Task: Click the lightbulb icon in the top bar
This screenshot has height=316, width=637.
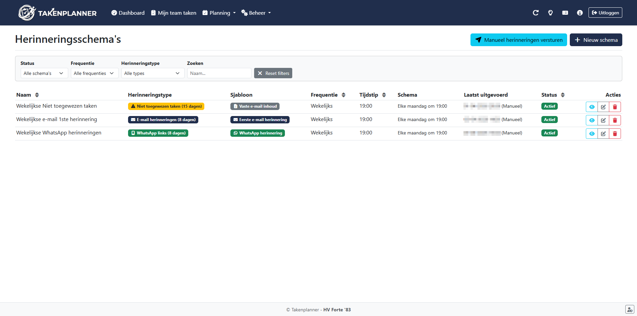Action: pos(550,13)
